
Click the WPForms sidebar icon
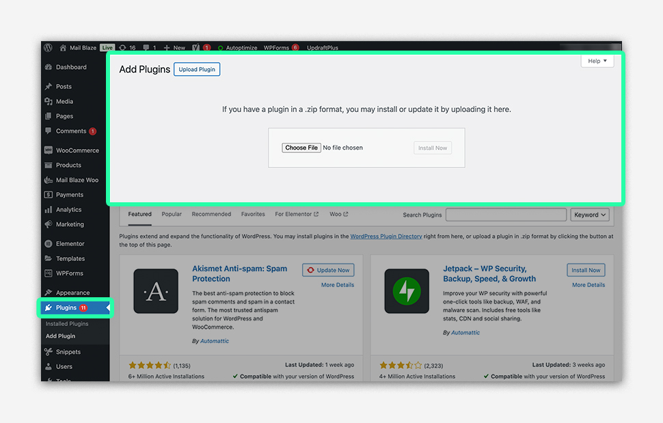point(49,273)
